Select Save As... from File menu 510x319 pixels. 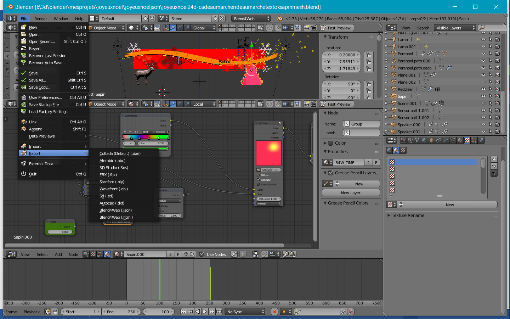tap(53, 80)
